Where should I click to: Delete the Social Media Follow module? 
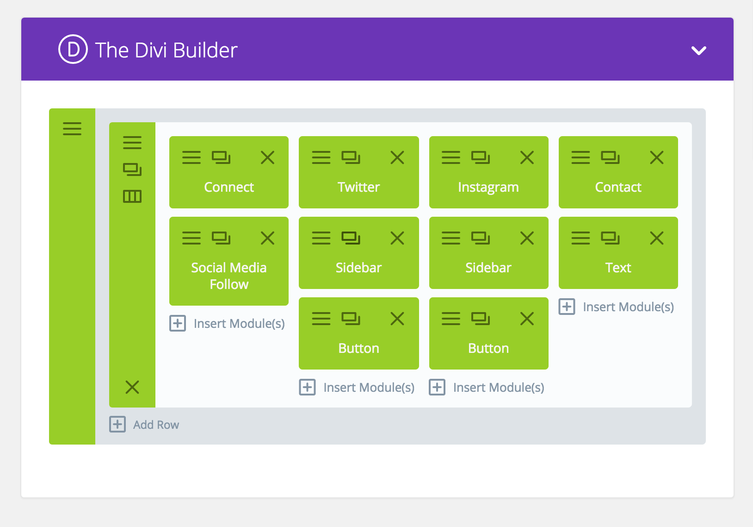pos(267,238)
